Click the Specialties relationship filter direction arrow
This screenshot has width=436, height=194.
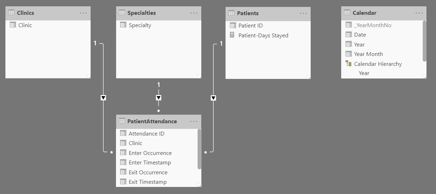[158, 98]
